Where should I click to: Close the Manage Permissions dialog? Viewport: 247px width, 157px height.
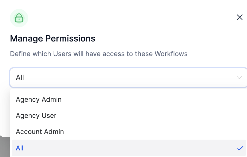(240, 17)
